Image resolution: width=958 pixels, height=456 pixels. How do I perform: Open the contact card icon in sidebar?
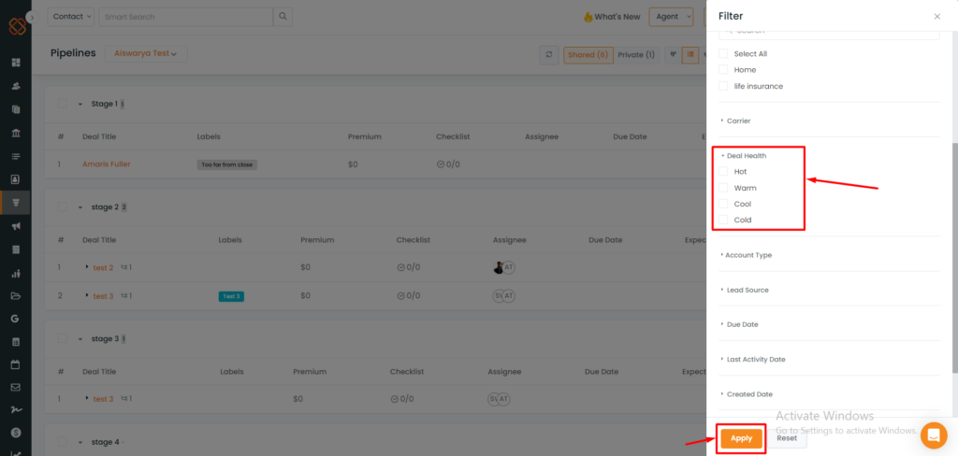tap(16, 179)
